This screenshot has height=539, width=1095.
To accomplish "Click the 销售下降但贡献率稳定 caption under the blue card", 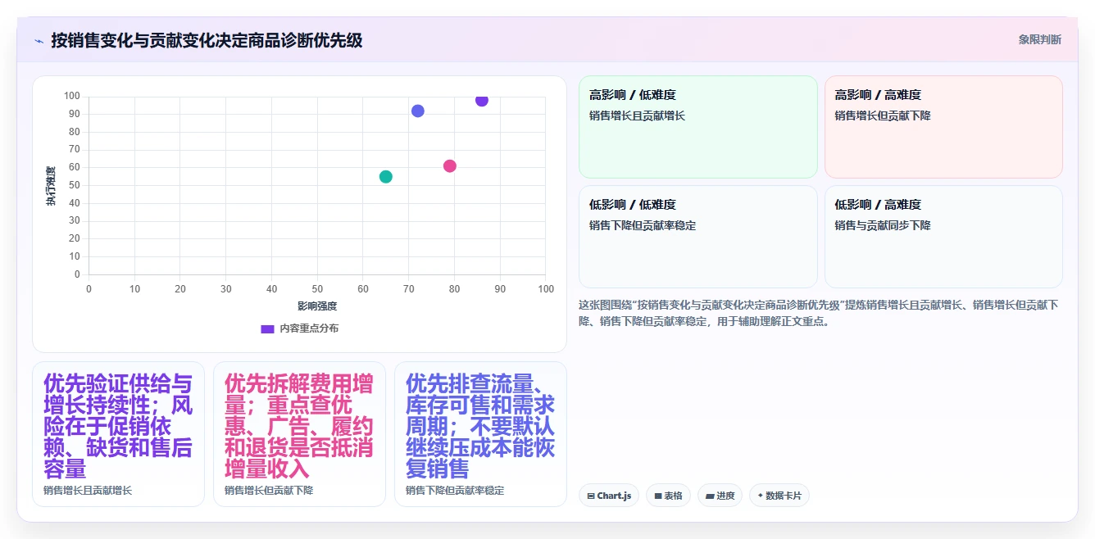I will [455, 491].
